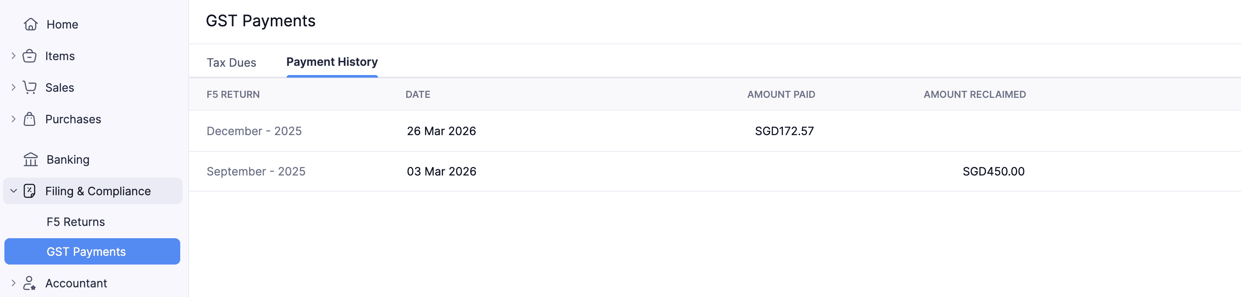This screenshot has height=297, width=1241.
Task: Click the Sales cart icon
Action: 29,87
